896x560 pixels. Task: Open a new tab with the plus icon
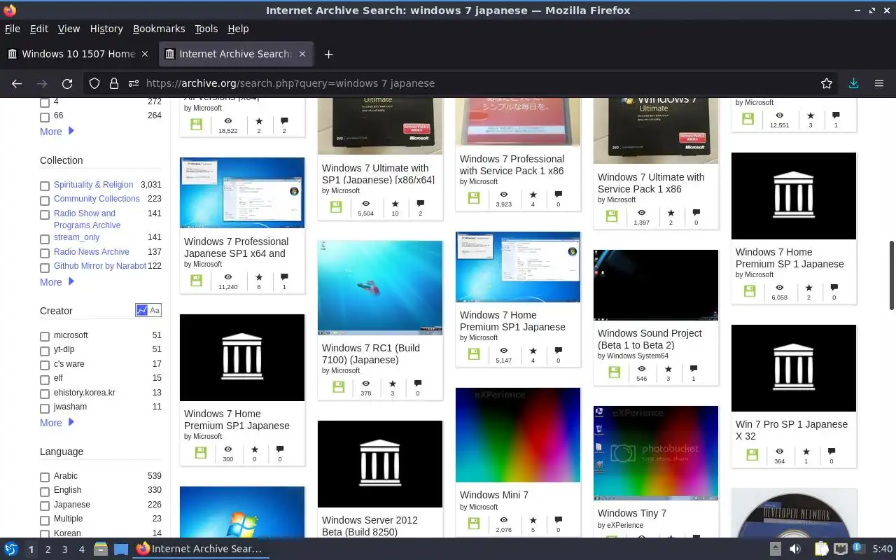[x=328, y=54]
